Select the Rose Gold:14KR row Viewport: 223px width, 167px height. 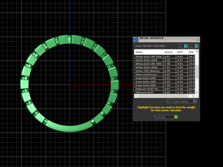click(x=164, y=82)
